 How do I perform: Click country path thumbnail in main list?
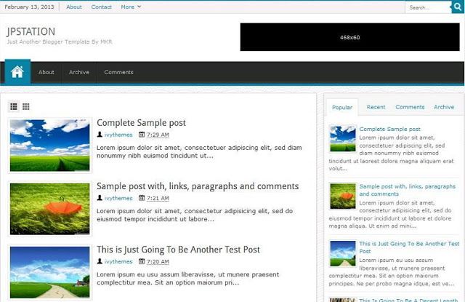point(50,272)
